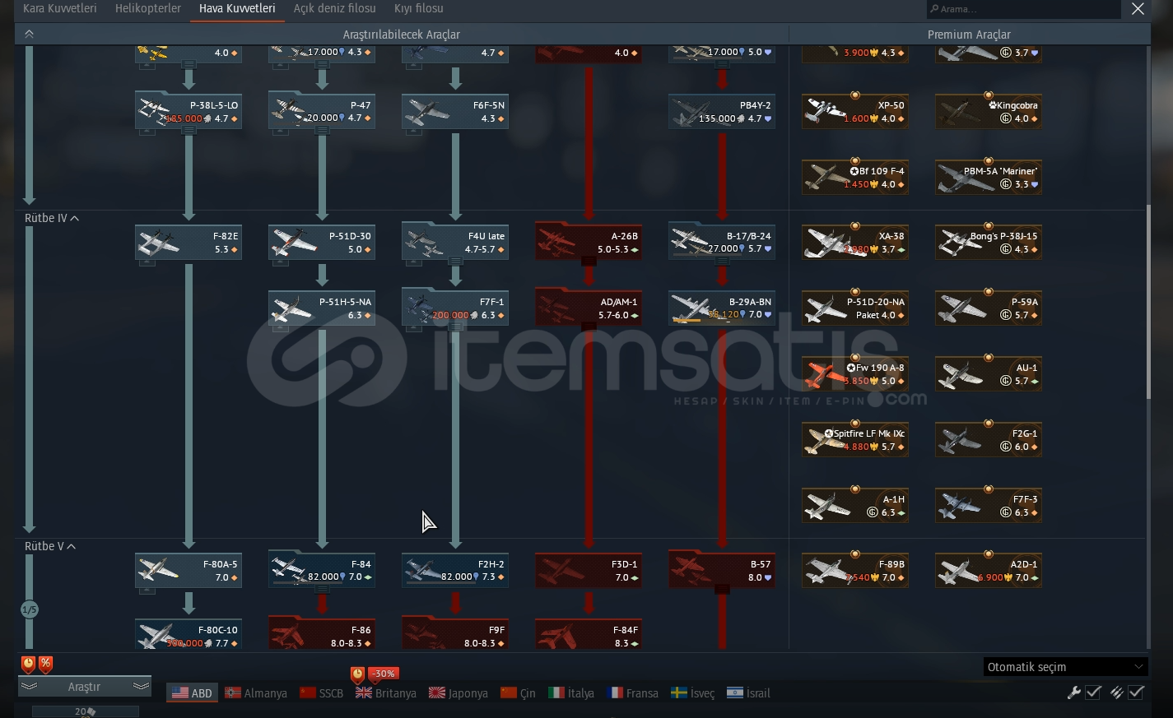The image size is (1173, 718).
Task: Switch to Britanya nation
Action: (x=386, y=693)
